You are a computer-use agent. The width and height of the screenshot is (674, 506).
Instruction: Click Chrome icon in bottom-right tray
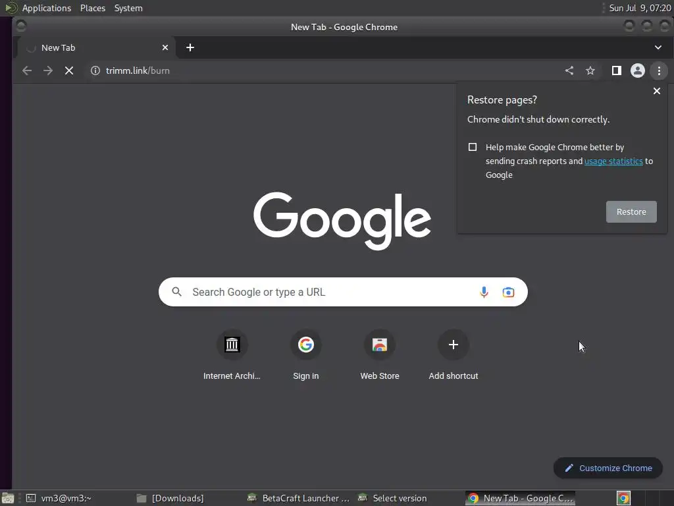point(623,498)
